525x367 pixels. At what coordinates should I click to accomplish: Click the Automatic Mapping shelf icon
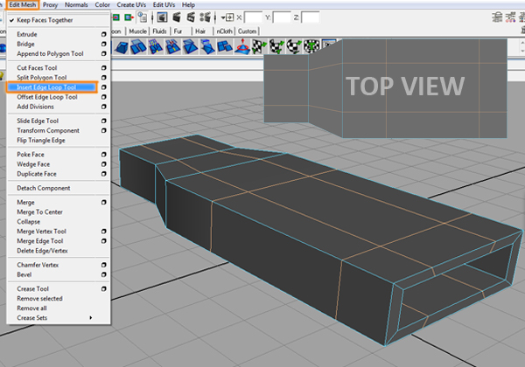coord(311,47)
